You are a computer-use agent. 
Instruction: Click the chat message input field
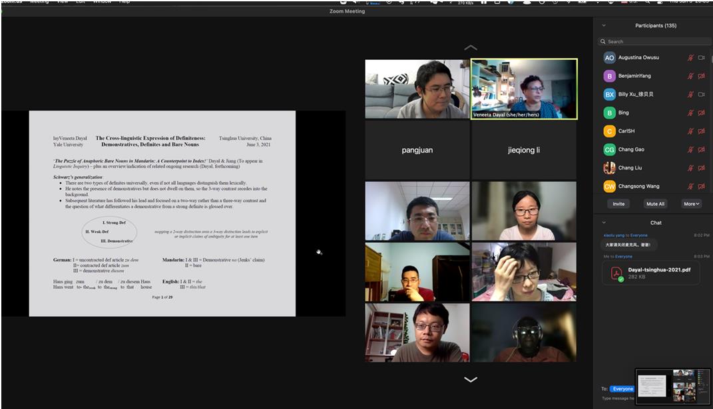(x=618, y=398)
